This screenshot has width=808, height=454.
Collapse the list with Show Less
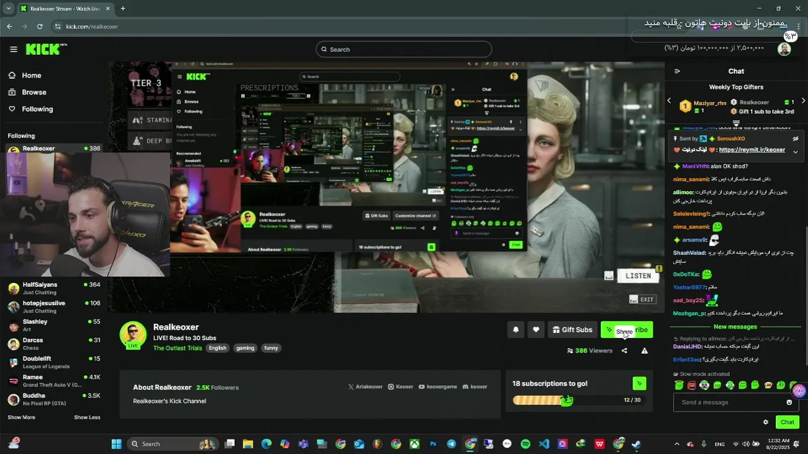coord(87,417)
